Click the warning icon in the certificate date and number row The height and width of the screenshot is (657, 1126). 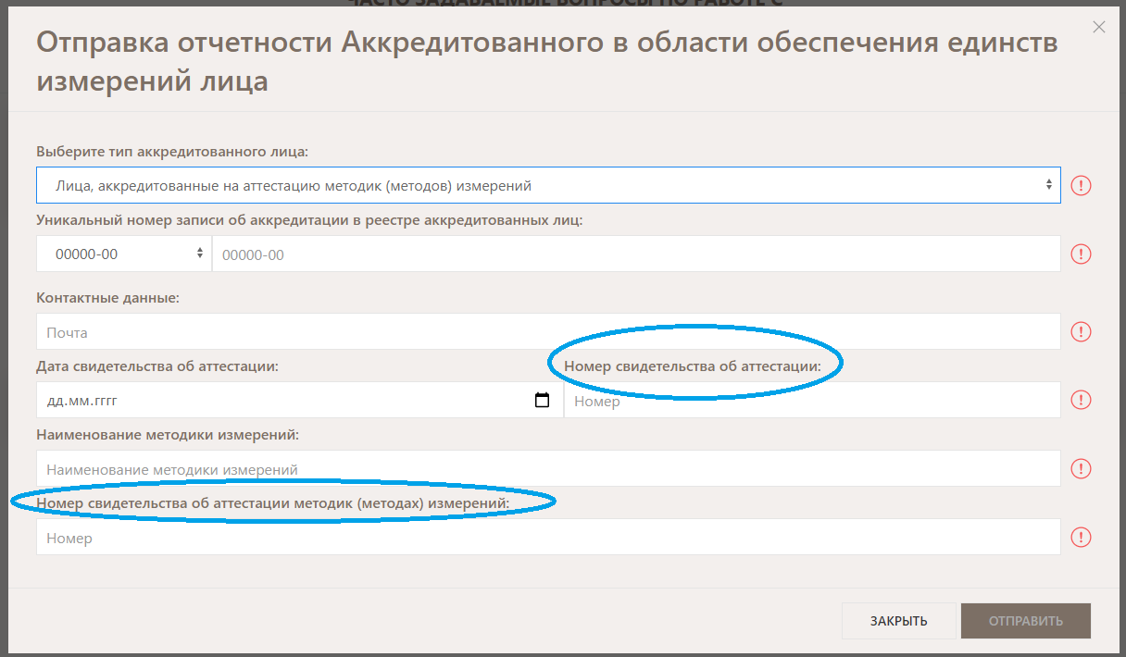click(1081, 400)
